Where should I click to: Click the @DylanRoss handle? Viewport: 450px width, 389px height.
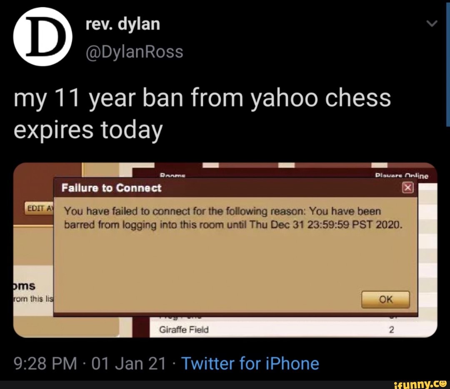[x=134, y=52]
